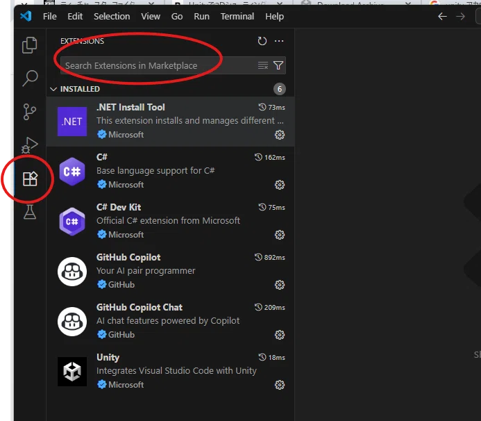This screenshot has width=481, height=421.
Task: Open GitHub Copilot manage gear
Action: (x=280, y=285)
